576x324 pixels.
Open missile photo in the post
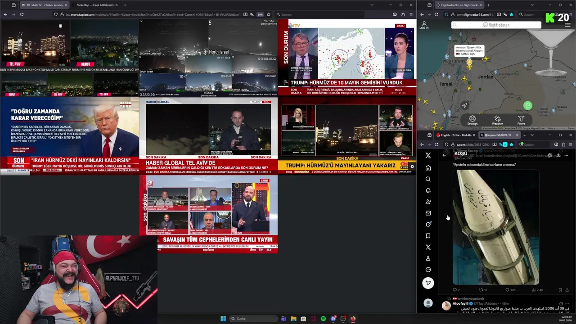pos(495,227)
